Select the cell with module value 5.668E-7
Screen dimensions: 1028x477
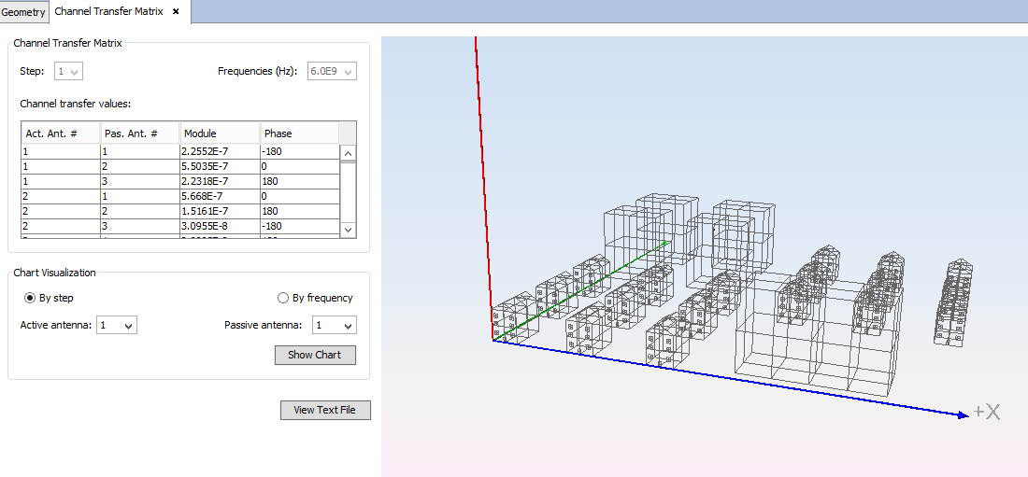click(220, 196)
